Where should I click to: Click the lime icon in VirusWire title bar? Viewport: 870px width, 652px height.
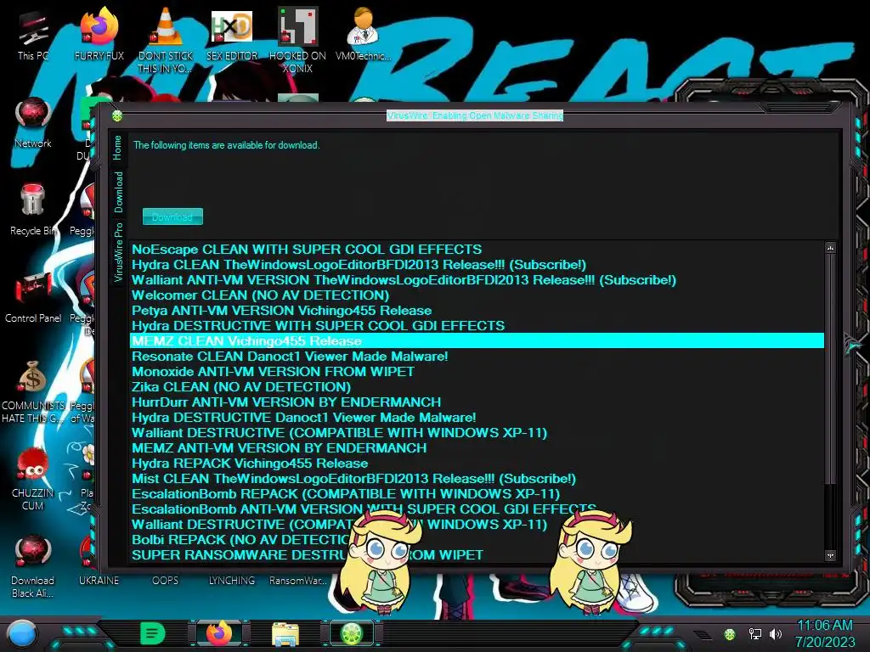pos(117,115)
